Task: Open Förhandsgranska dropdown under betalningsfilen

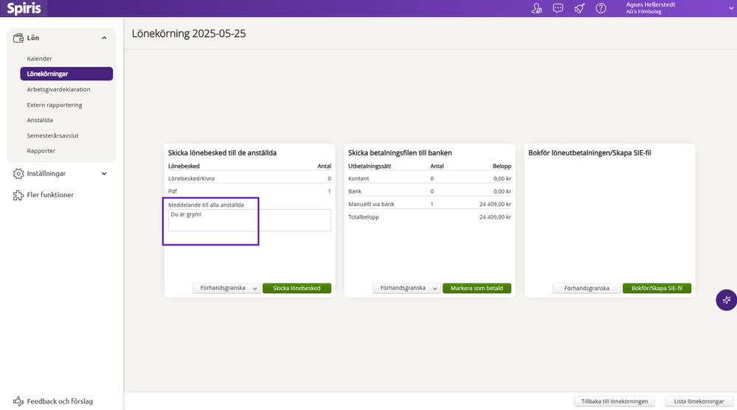Action: (435, 289)
